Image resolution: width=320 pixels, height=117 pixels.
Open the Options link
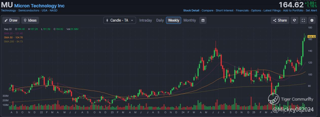pos(256,10)
